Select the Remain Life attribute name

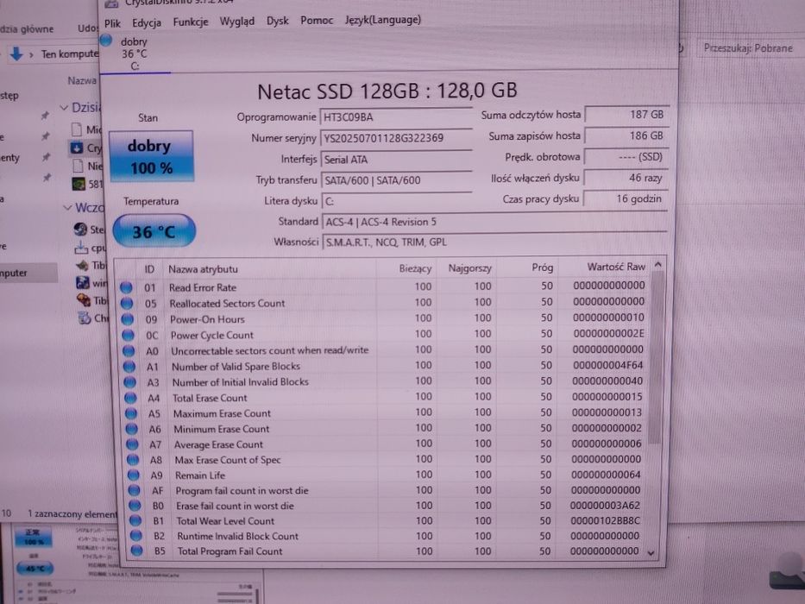coord(199,475)
